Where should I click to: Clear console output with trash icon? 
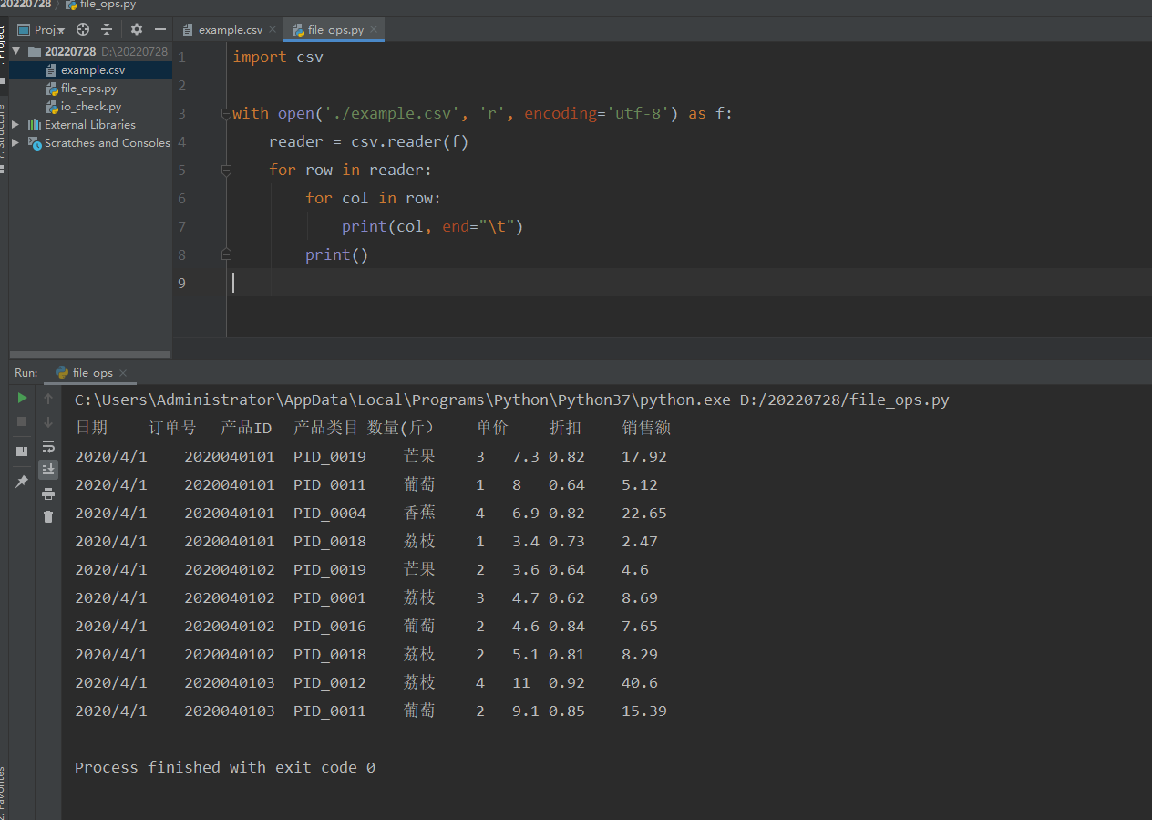(x=48, y=517)
